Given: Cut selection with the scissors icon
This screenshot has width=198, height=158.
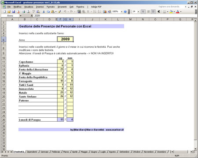Looking at the screenshot, I should (x=44, y=12).
